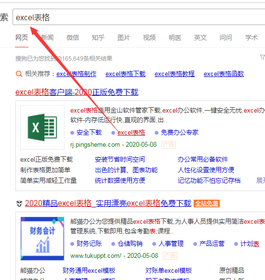The width and height of the screenshot is (265, 280).
Task: Open result excel表格客户端-2020正版免费下载
Action: [77, 92]
